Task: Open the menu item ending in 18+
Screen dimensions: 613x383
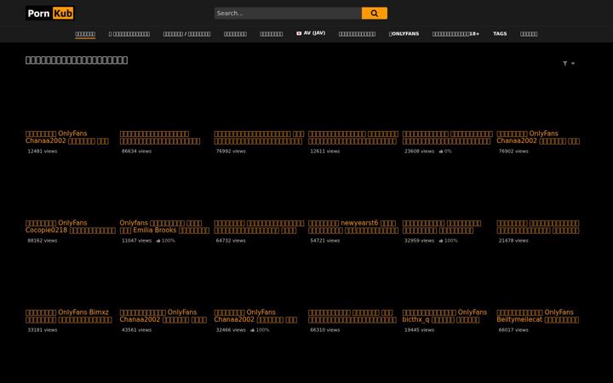Action: [x=455, y=34]
